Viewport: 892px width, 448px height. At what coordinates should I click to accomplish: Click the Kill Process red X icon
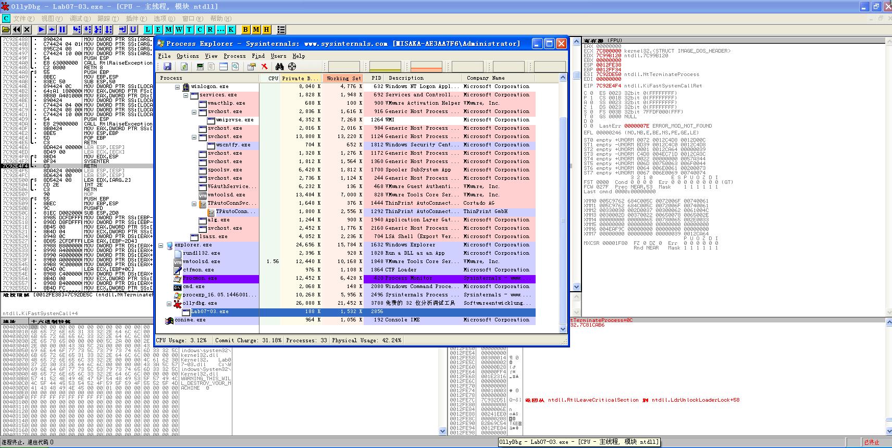(264, 66)
